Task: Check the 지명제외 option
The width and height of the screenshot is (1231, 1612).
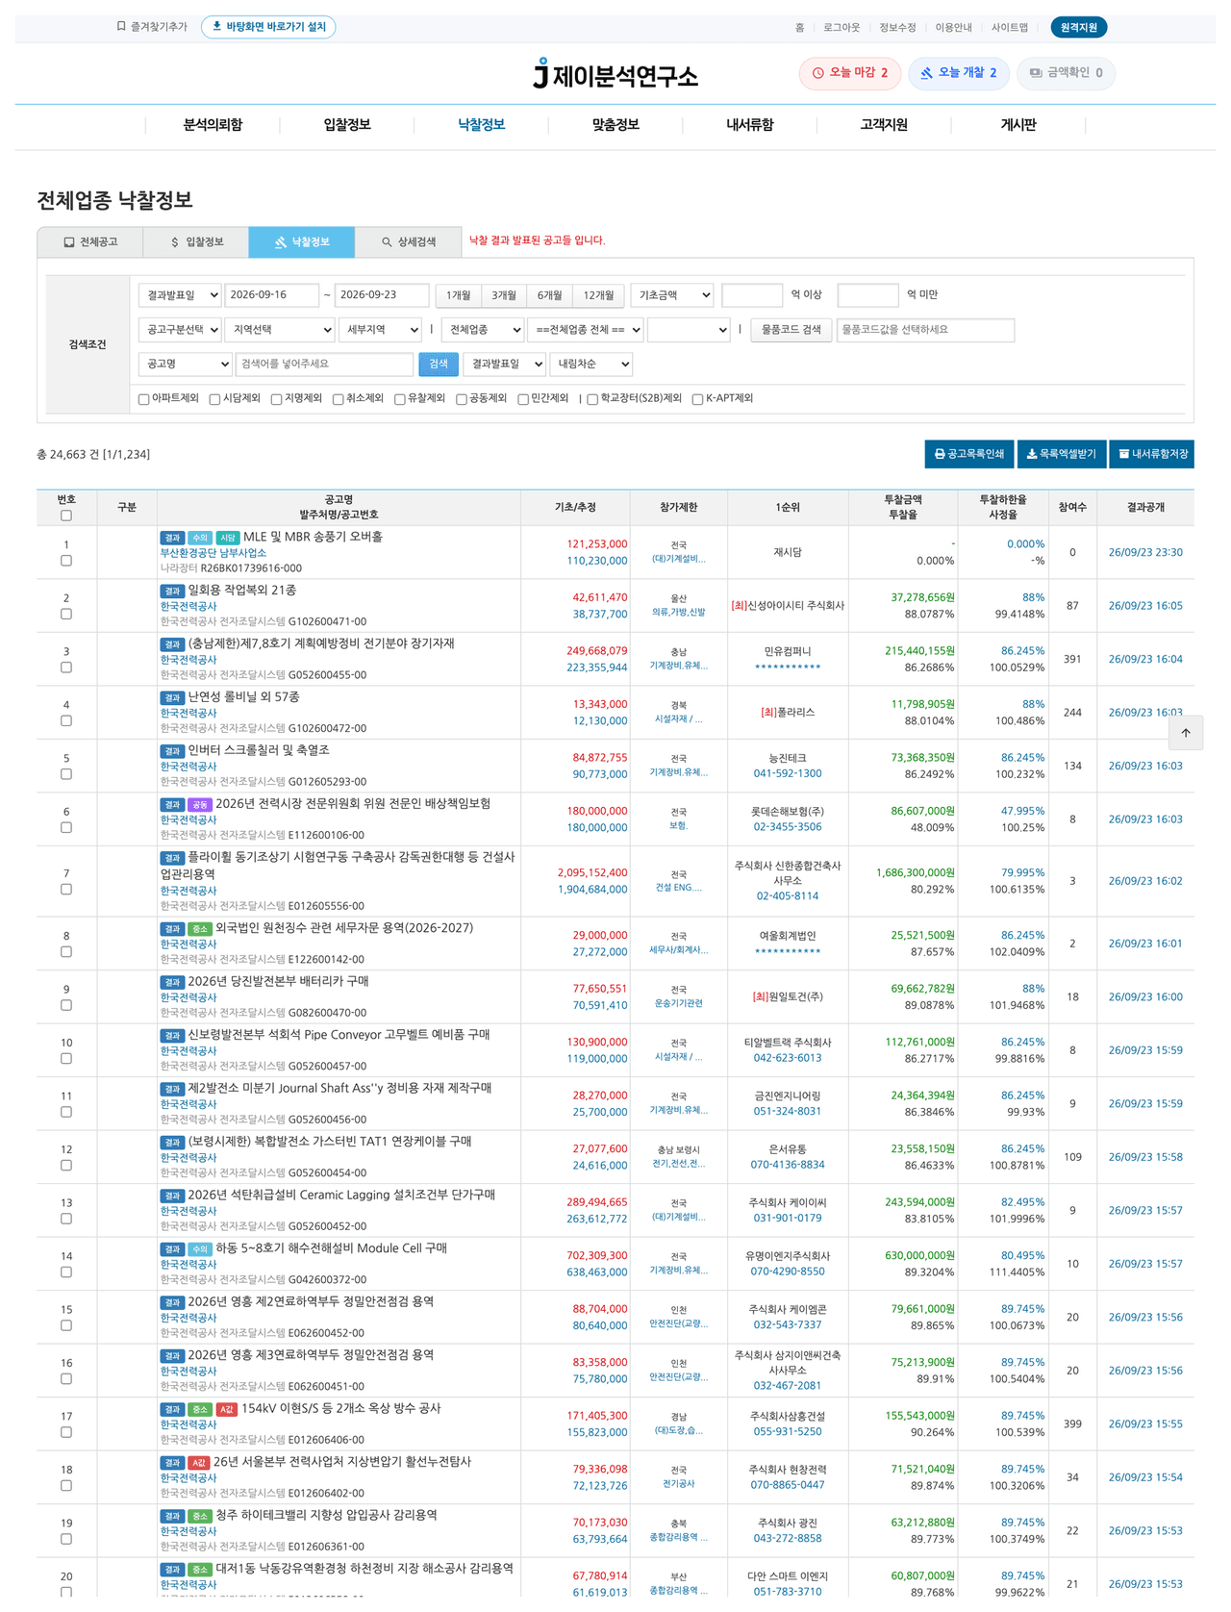Action: pos(276,399)
